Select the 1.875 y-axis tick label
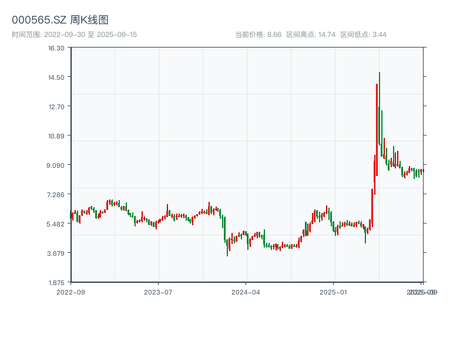This screenshot has height=352, width=470. tap(56, 282)
